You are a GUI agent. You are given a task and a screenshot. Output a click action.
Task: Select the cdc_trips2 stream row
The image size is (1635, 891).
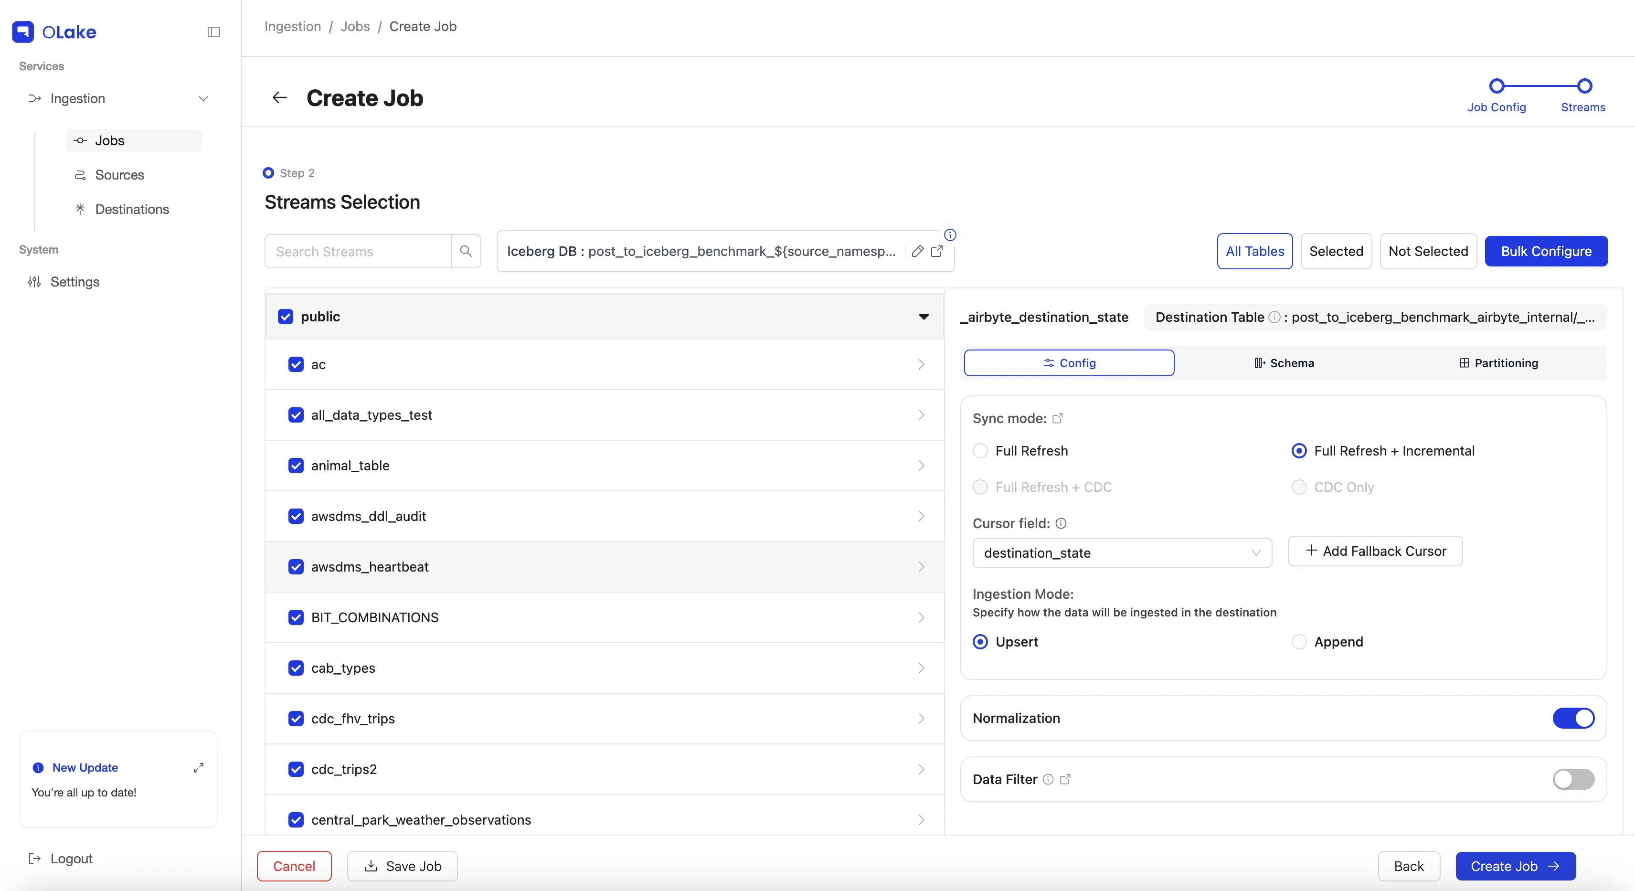[x=605, y=769]
